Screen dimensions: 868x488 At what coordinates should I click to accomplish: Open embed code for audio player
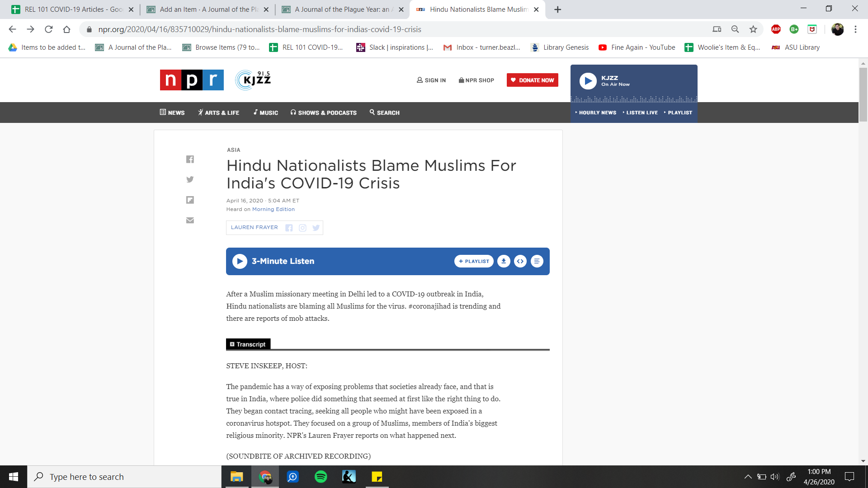(520, 261)
